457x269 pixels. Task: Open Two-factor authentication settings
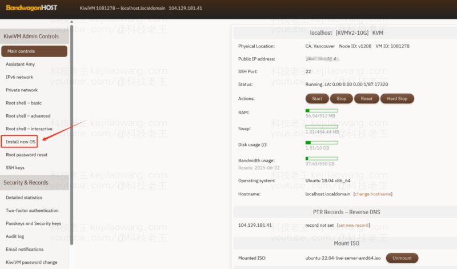click(x=32, y=210)
